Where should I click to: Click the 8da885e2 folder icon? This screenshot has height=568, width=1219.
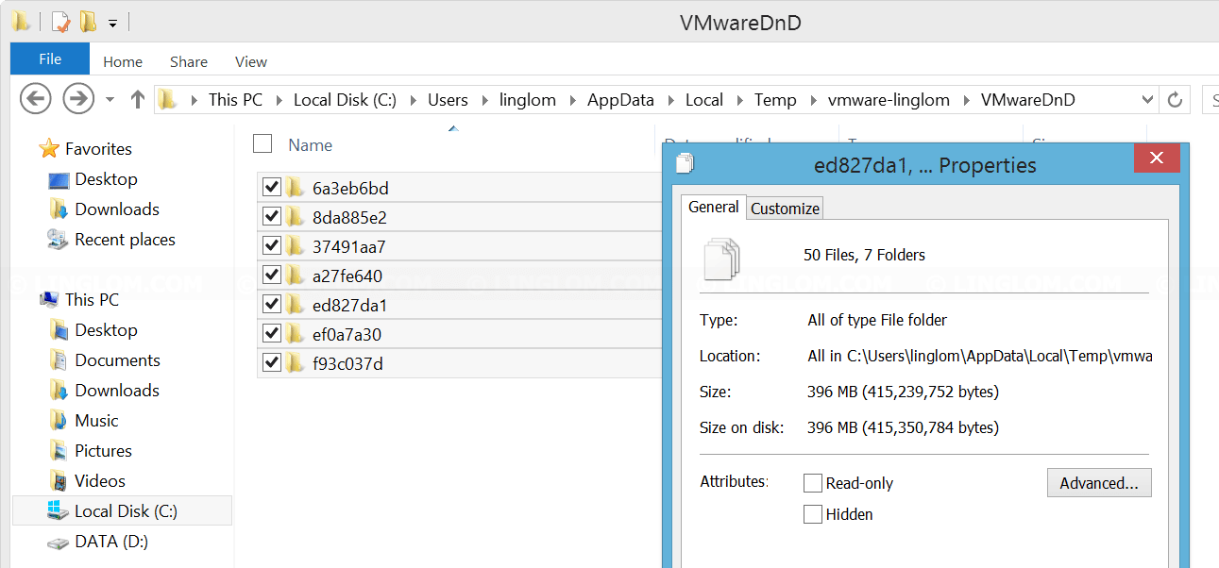(x=296, y=216)
